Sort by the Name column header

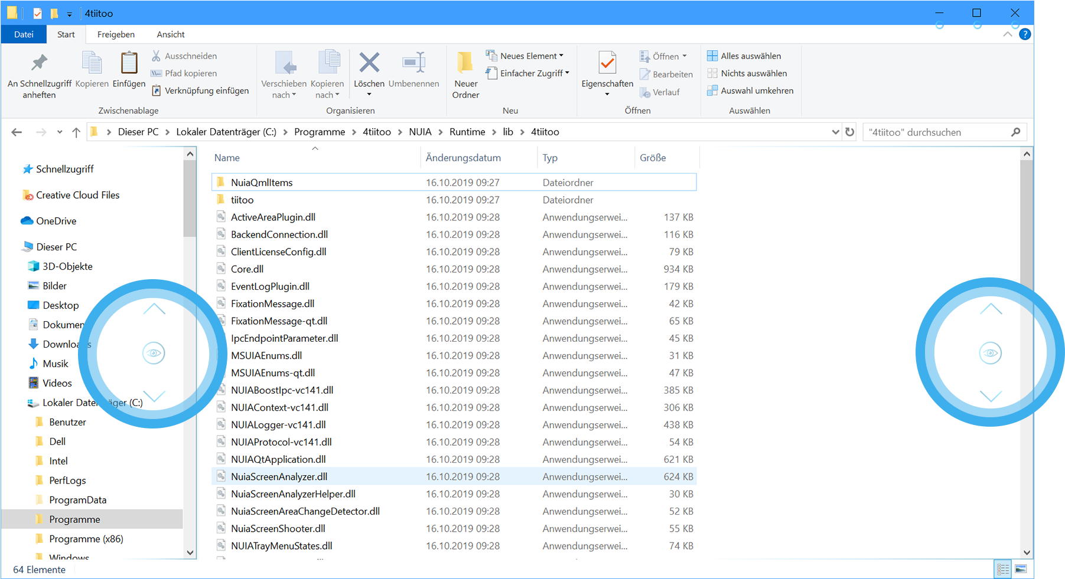pos(315,158)
